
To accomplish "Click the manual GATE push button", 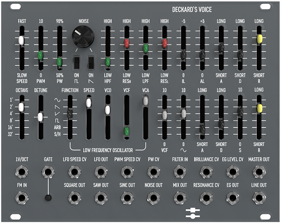I will tap(48, 198).
